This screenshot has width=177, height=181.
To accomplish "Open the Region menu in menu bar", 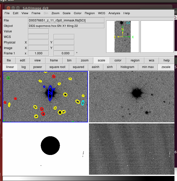I will click(90, 13).
